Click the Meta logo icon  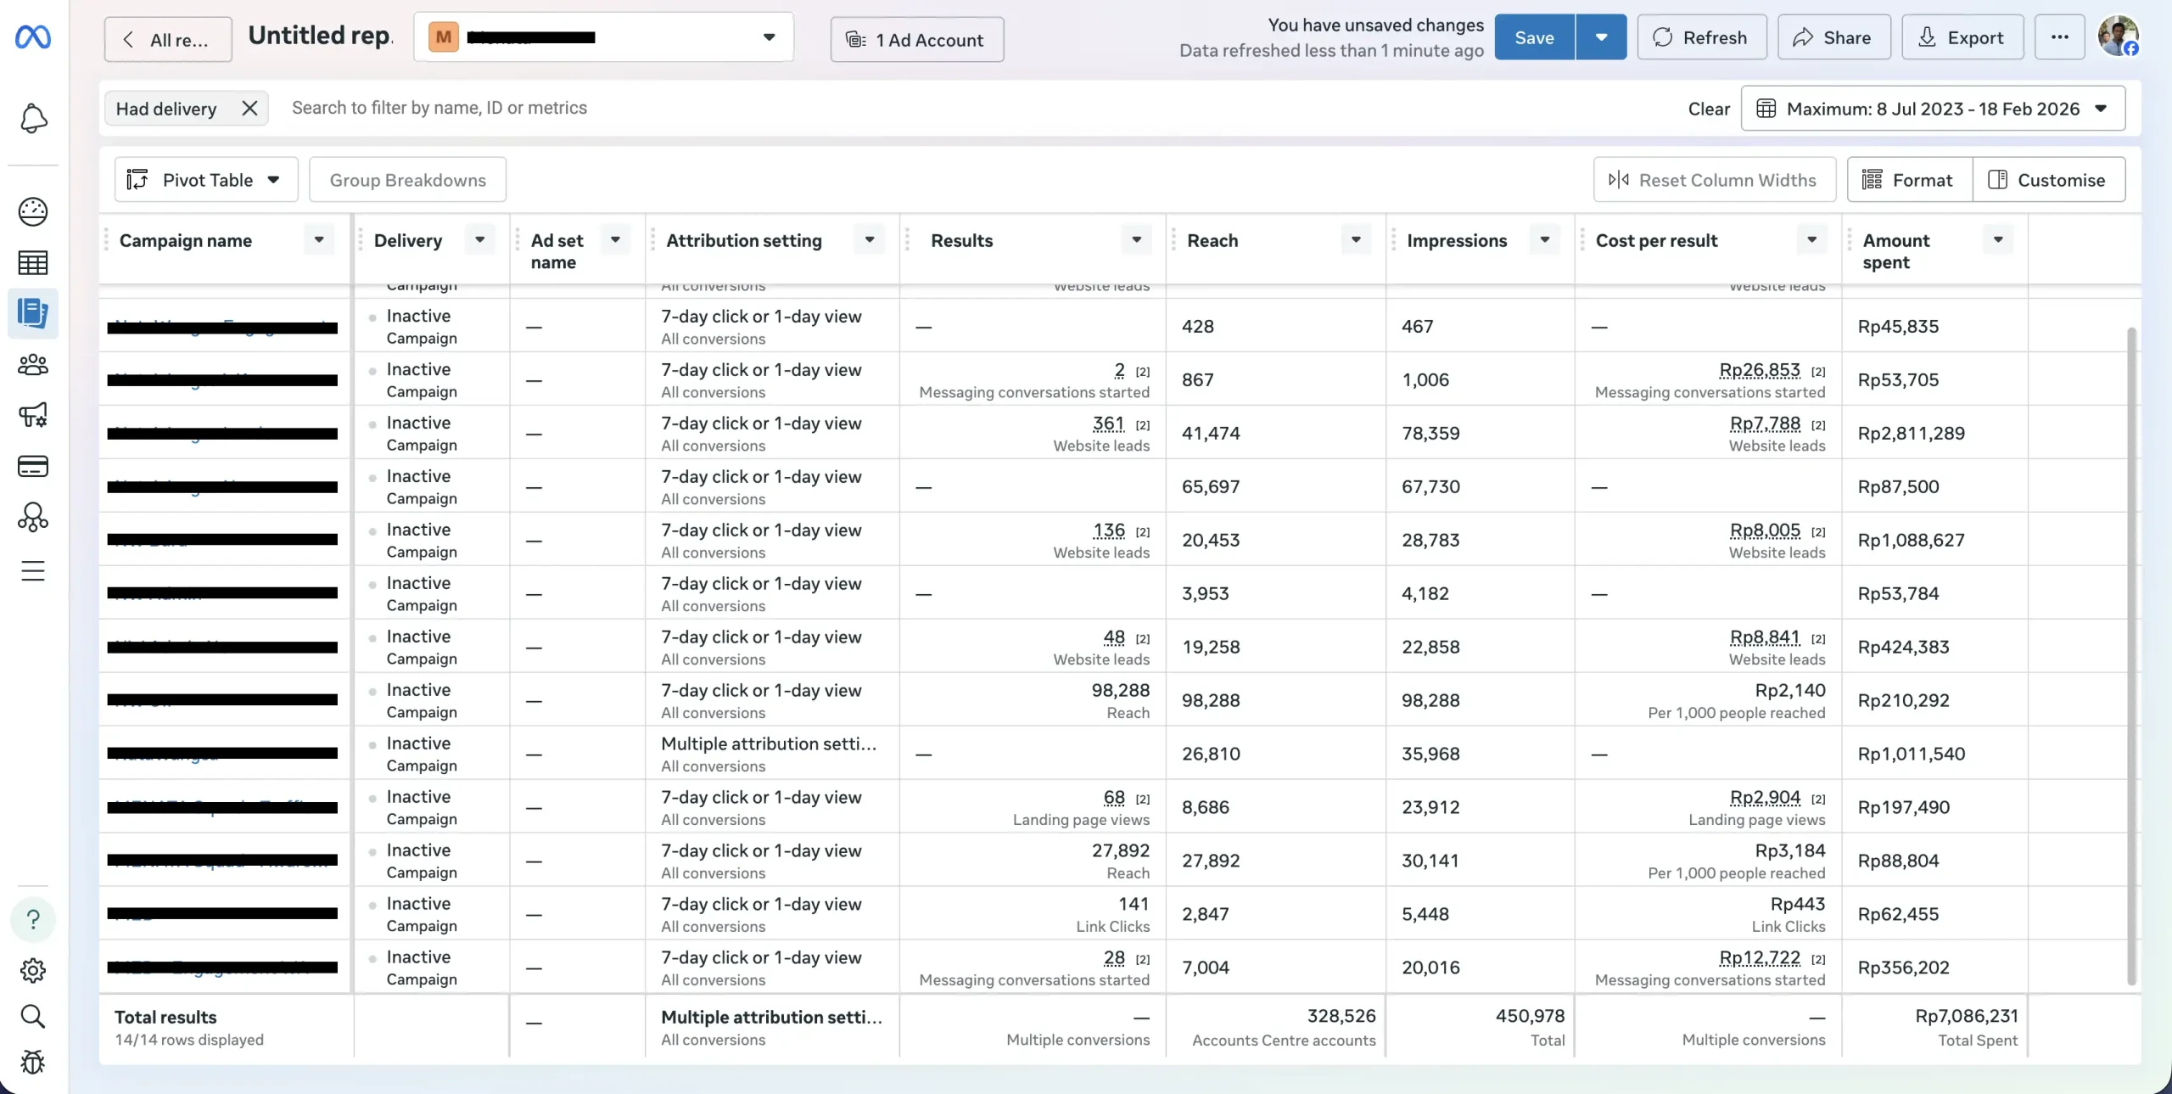tap(33, 37)
